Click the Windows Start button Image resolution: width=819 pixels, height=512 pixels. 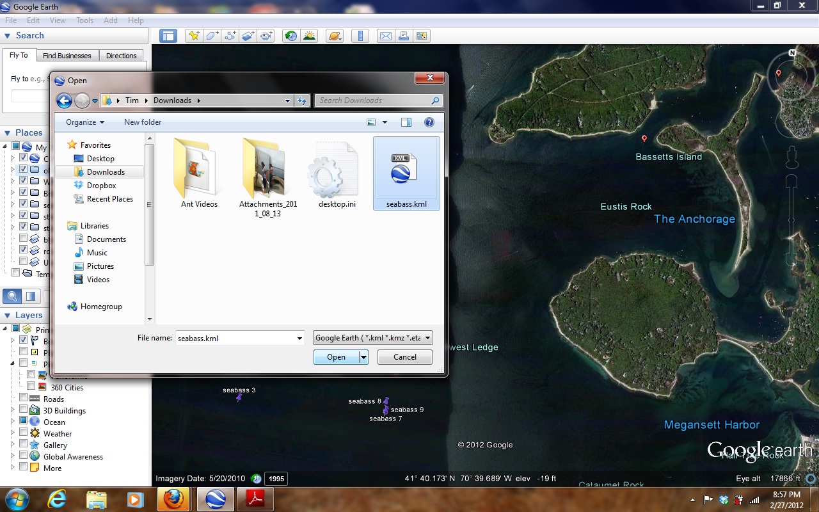point(17,499)
